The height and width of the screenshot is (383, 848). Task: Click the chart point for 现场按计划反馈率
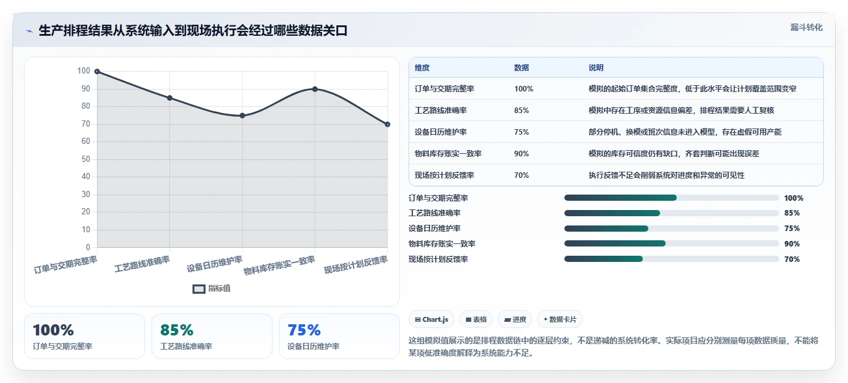point(388,124)
